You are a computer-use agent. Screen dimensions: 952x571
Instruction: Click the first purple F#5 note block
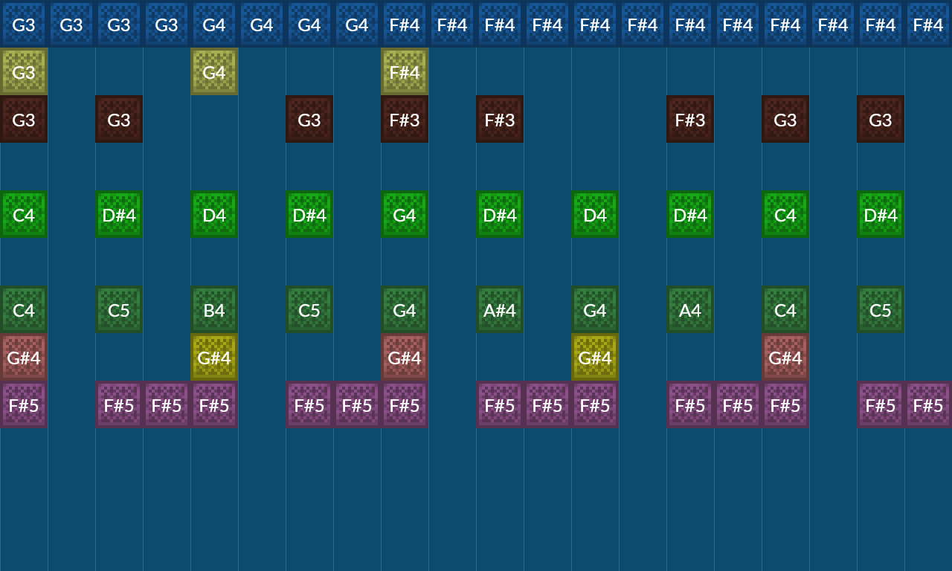tap(24, 405)
